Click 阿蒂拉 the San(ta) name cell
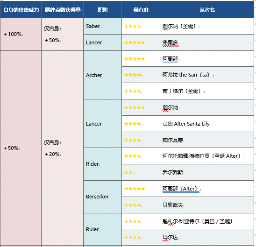Image resolution: width=256 pixels, height=247 pixels. click(x=207, y=75)
